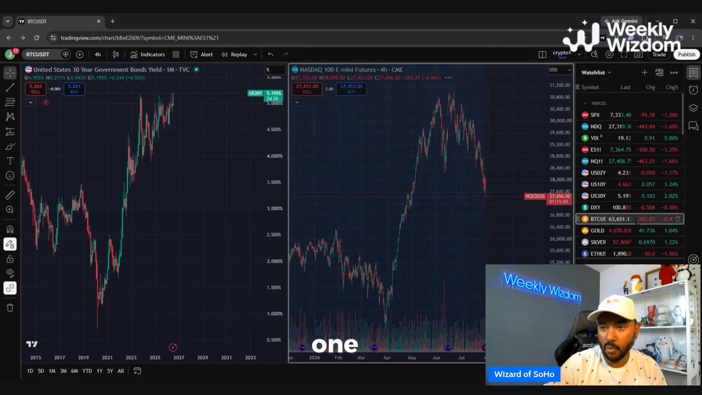Viewport: 702px width, 395px height.
Task: Click the red SELL 5.262 button
Action: [35, 89]
